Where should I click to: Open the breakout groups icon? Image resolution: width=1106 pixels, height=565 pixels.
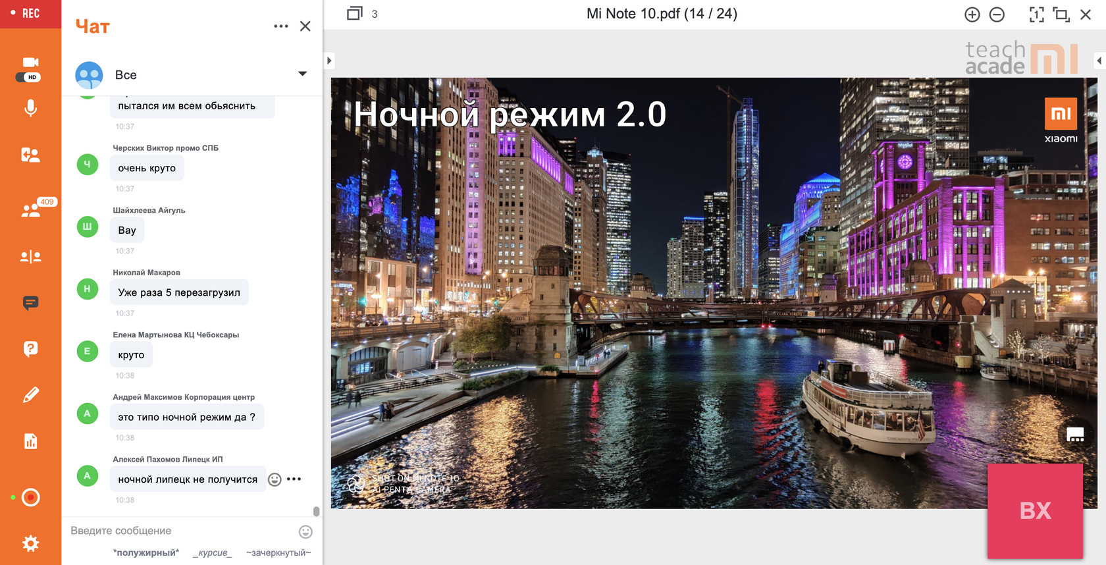30,256
